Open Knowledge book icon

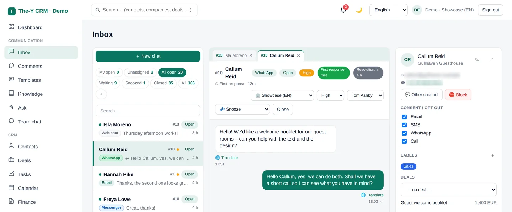(x=11, y=93)
